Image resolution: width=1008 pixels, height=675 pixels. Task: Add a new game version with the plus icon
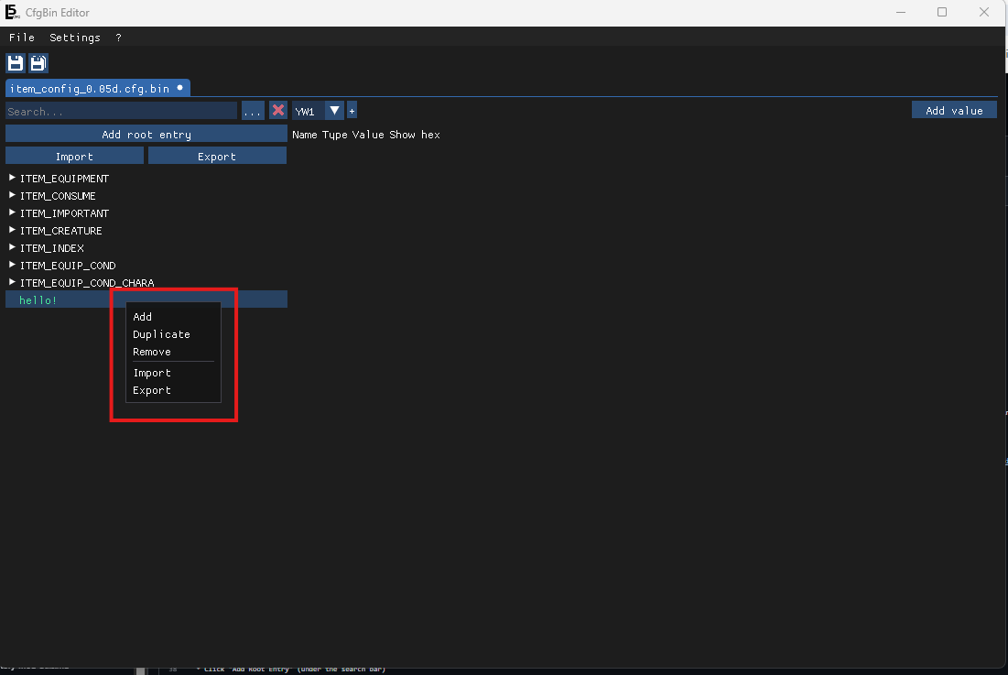(352, 110)
